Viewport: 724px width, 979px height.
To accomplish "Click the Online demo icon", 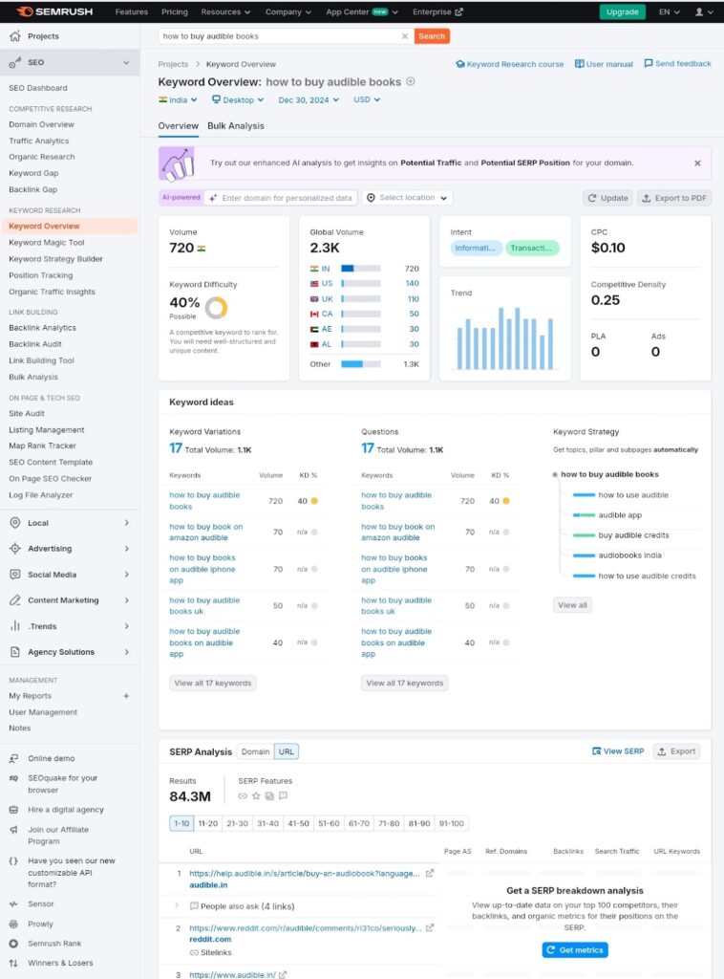I will click(x=13, y=758).
